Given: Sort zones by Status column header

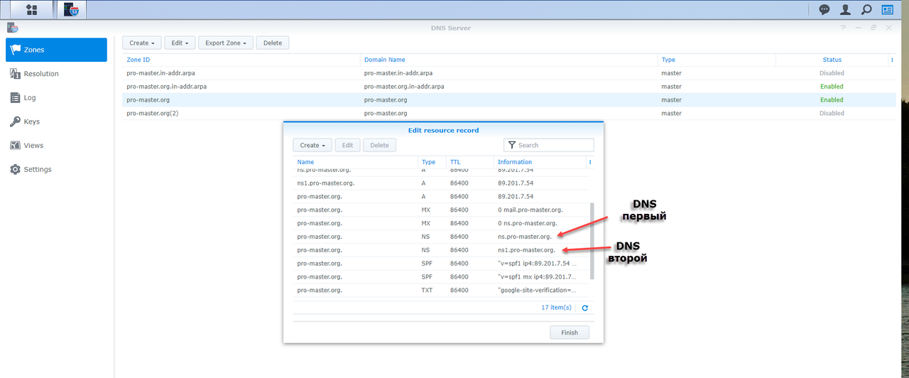Looking at the screenshot, I should (x=832, y=60).
